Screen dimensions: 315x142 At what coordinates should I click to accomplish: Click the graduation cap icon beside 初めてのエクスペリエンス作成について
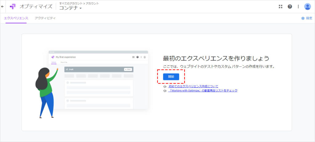click(x=165, y=87)
